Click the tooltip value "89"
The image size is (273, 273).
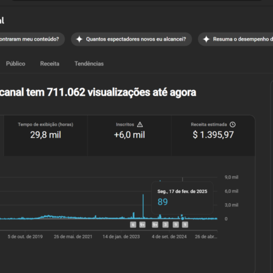[163, 202]
